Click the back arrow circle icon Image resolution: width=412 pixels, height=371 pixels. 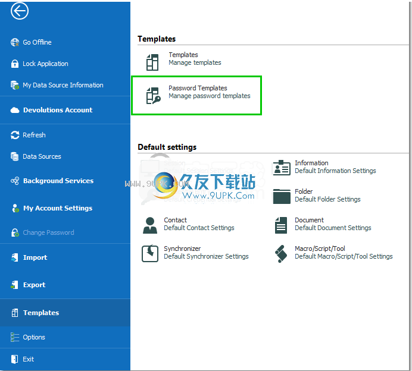[20, 11]
